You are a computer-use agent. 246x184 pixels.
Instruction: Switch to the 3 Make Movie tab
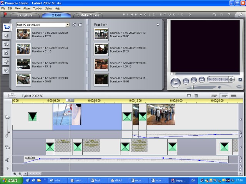88,15
